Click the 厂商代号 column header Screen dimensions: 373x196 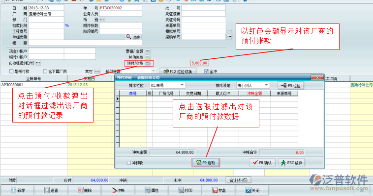[x=166, y=94]
